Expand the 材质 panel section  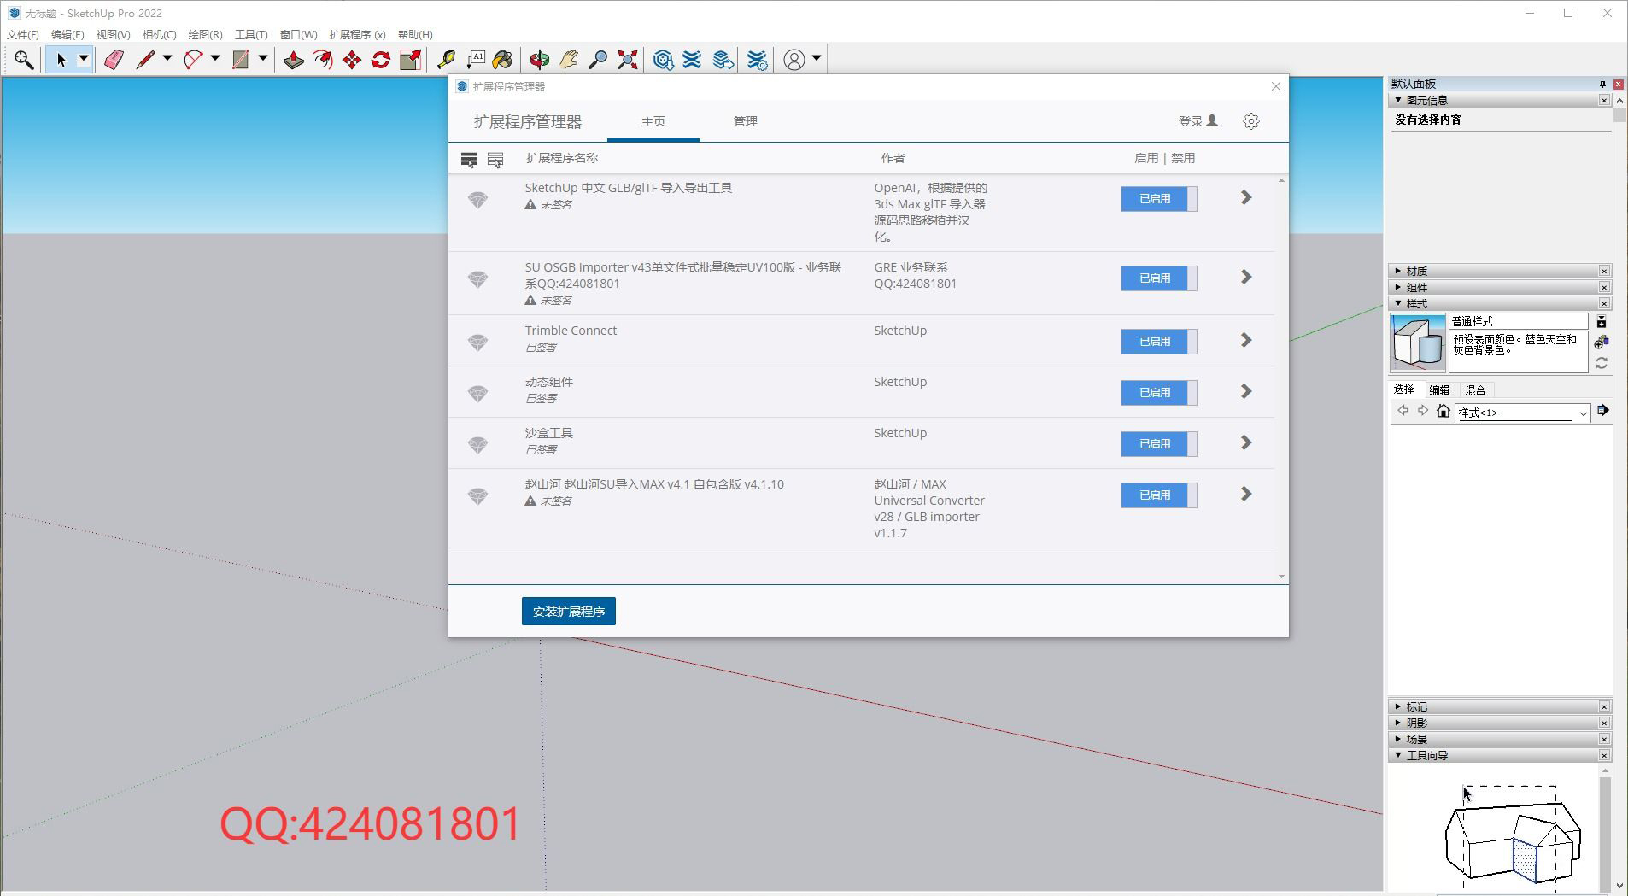1500,271
